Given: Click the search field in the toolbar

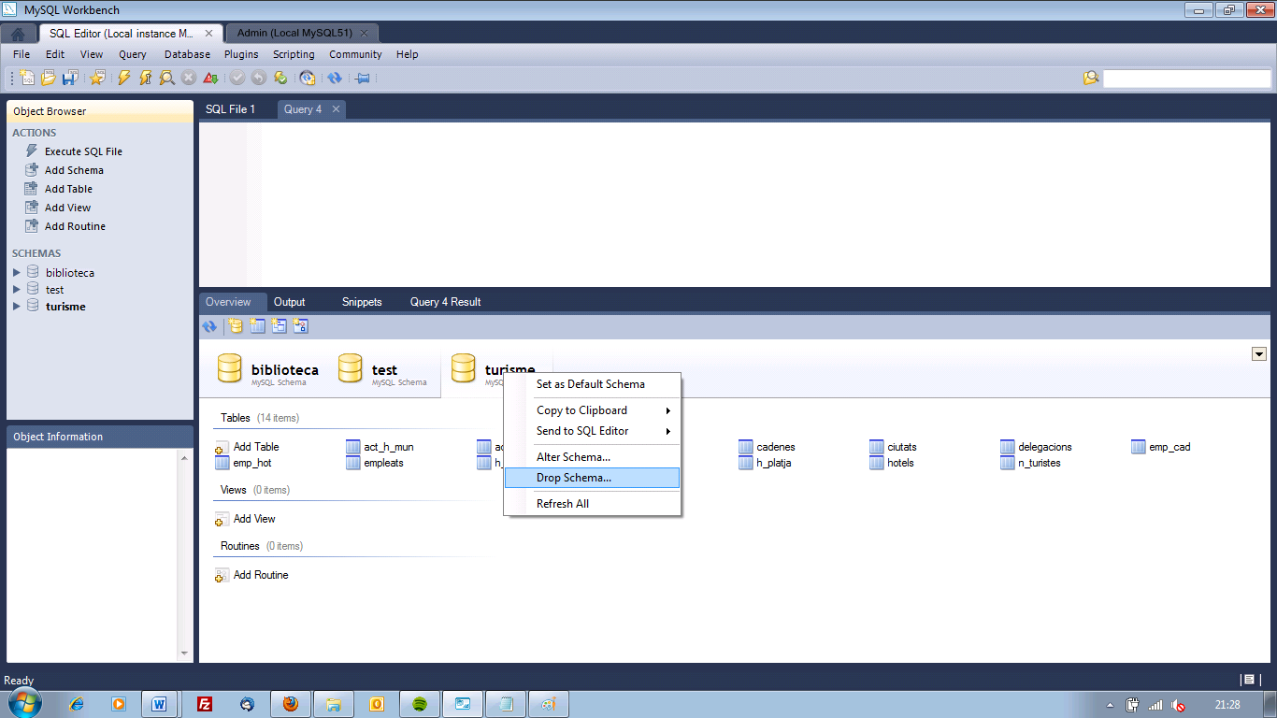Looking at the screenshot, I should (1186, 79).
